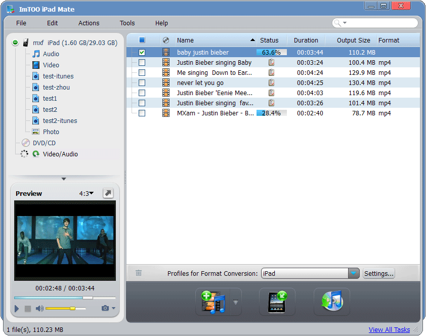This screenshot has width=426, height=336.
Task: Click the export to iPad device icon
Action: coord(277,302)
